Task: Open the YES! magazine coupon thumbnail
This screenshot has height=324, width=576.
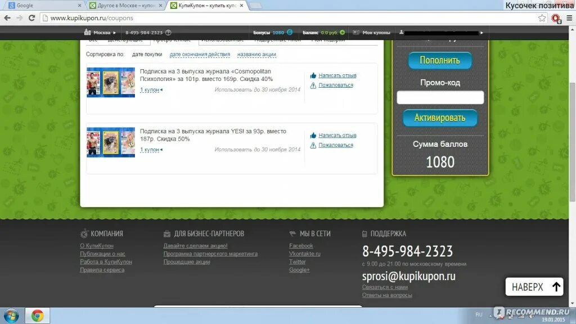Action: 111,142
